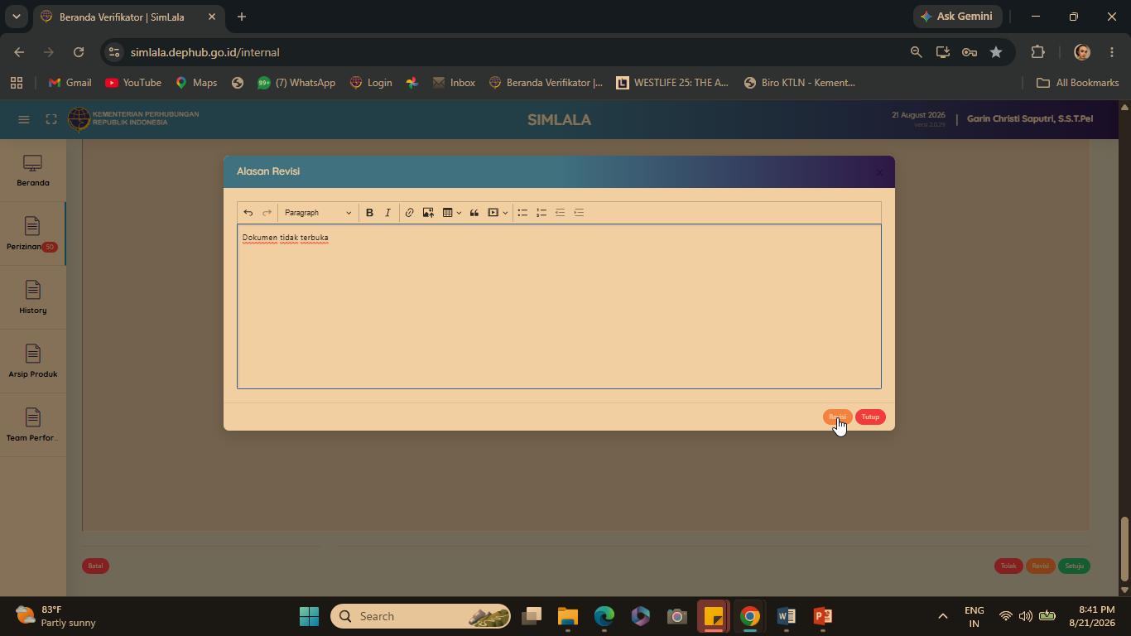Click the upload image icon
This screenshot has height=636, width=1131.
428,213
